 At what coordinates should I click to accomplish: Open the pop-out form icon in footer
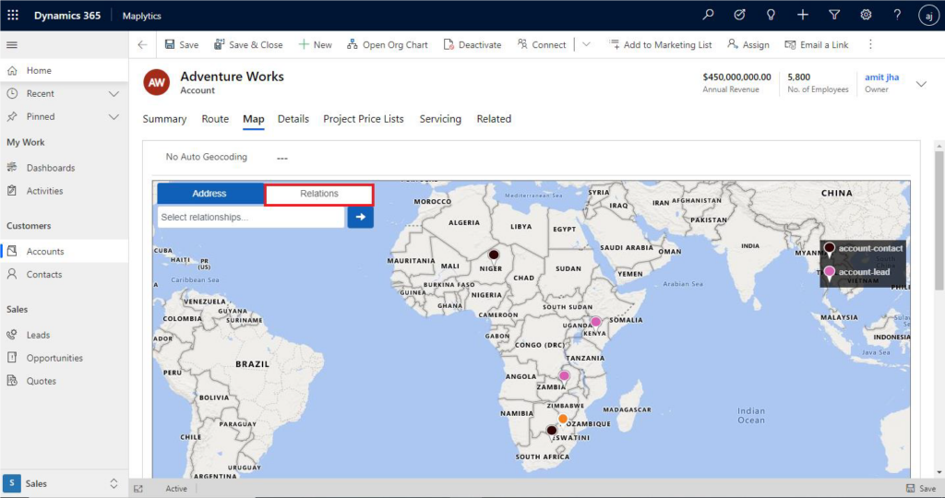[x=138, y=489]
